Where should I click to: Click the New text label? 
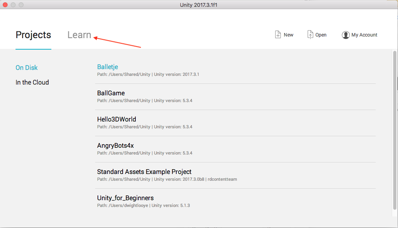pyautogui.click(x=289, y=35)
